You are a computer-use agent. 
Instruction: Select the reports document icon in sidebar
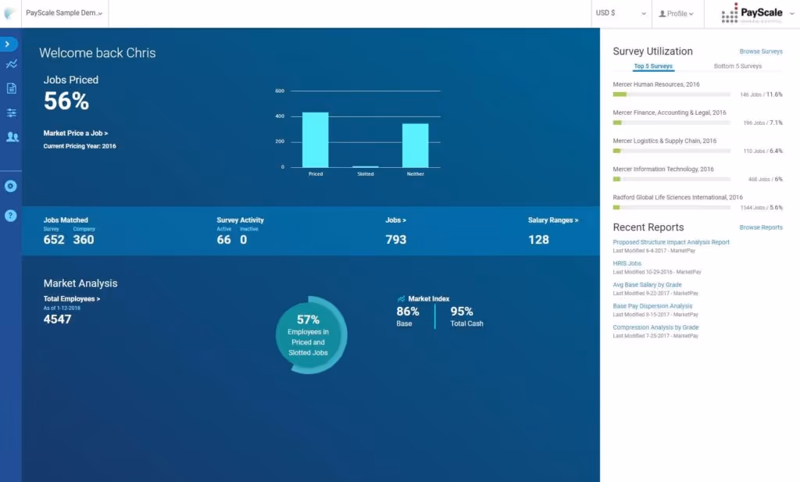coord(10,88)
